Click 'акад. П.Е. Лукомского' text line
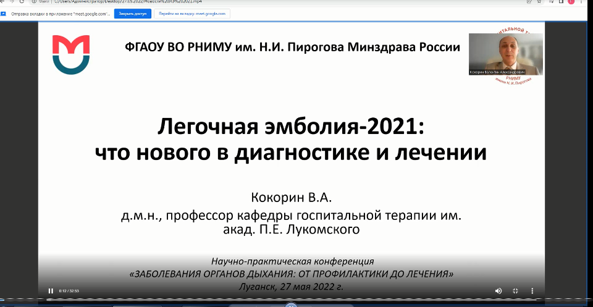Screen dimensions: 593x307 pos(292,229)
